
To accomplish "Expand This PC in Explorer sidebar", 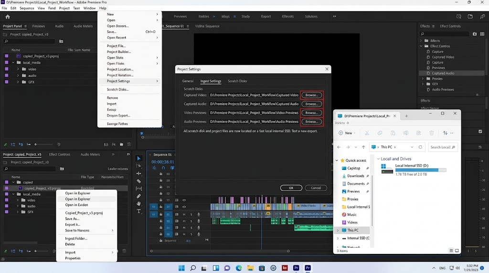I will click(x=338, y=231).
